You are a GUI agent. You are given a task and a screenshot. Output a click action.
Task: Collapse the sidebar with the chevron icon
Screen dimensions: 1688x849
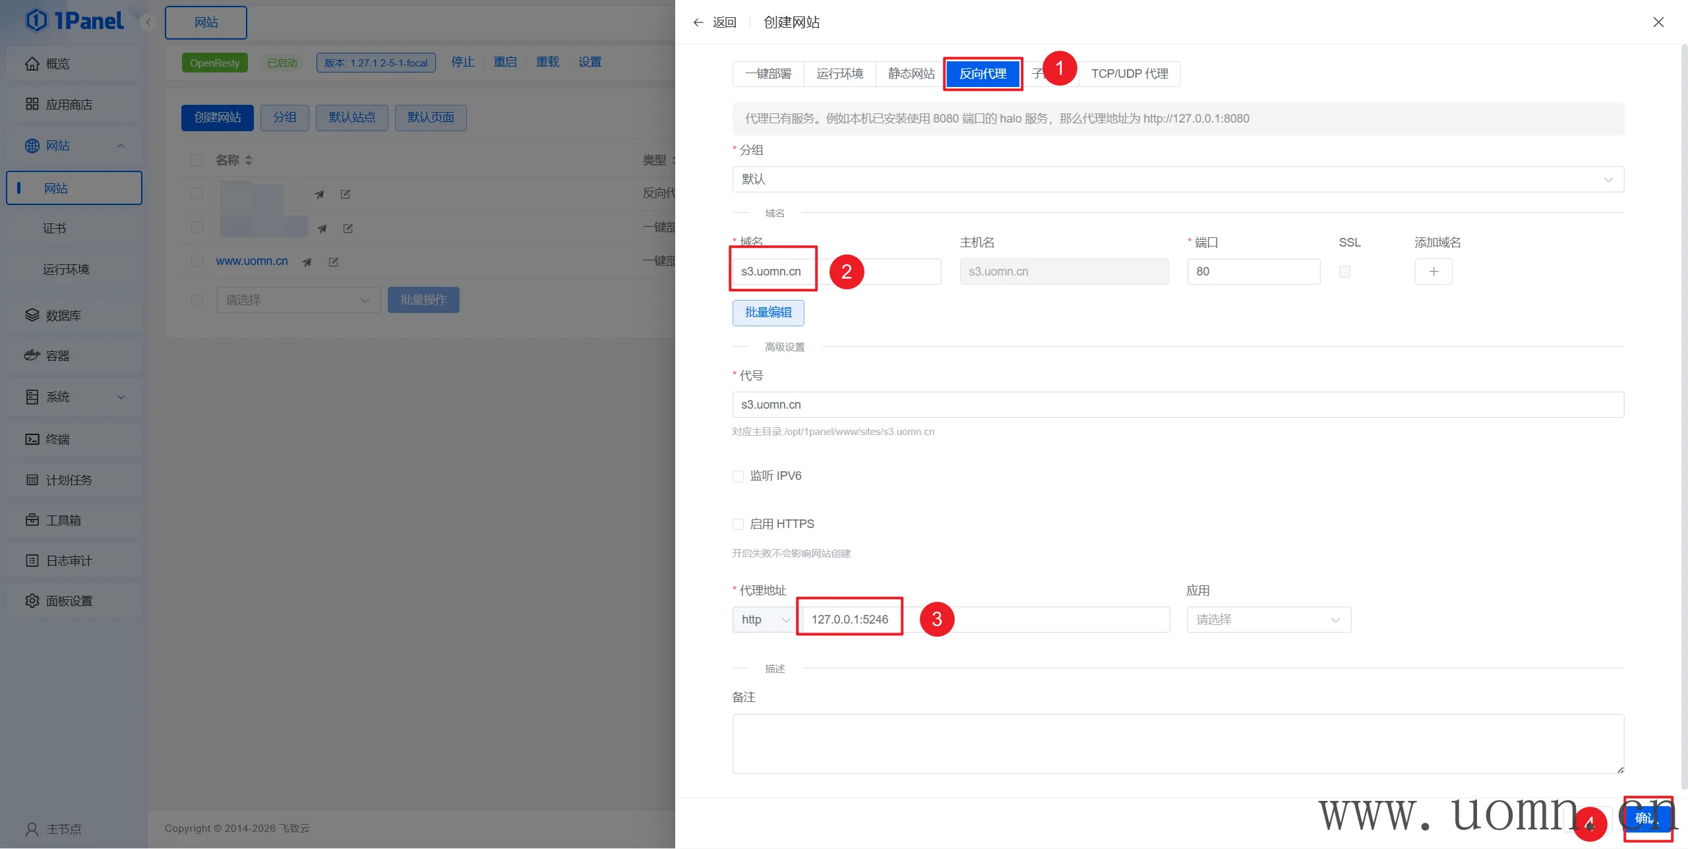148,22
